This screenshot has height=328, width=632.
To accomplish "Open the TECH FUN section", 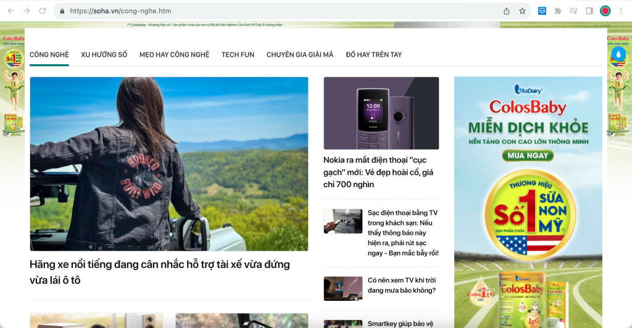I will pyautogui.click(x=238, y=55).
